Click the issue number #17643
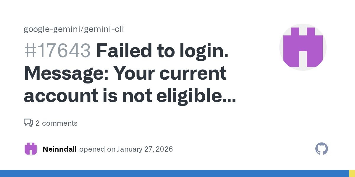The width and height of the screenshot is (355, 177). [x=57, y=51]
